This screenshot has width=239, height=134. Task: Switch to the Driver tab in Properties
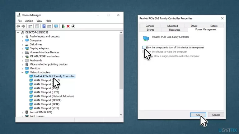pyautogui.click(x=194, y=26)
